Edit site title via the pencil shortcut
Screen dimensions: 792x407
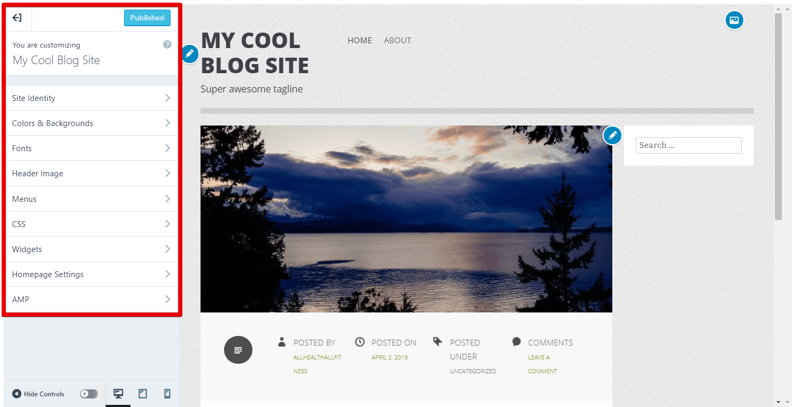189,54
